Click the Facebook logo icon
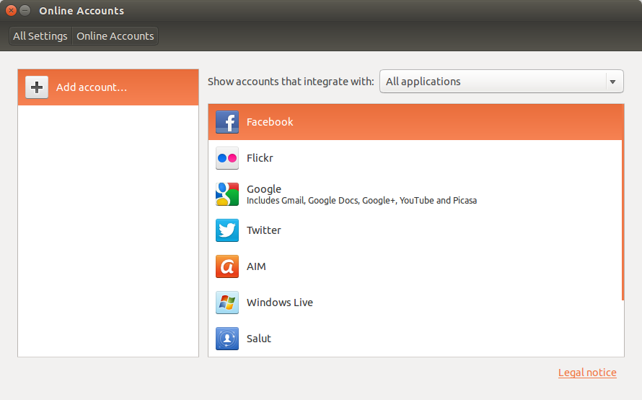 (x=227, y=122)
